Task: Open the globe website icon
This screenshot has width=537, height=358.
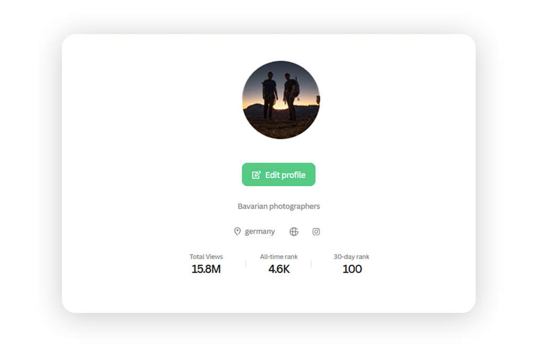Action: coord(294,232)
